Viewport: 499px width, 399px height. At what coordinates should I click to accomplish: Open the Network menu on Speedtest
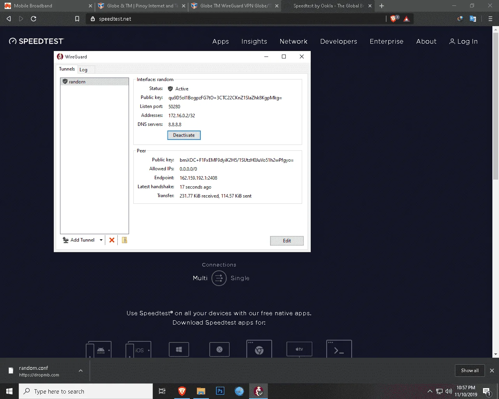[294, 42]
